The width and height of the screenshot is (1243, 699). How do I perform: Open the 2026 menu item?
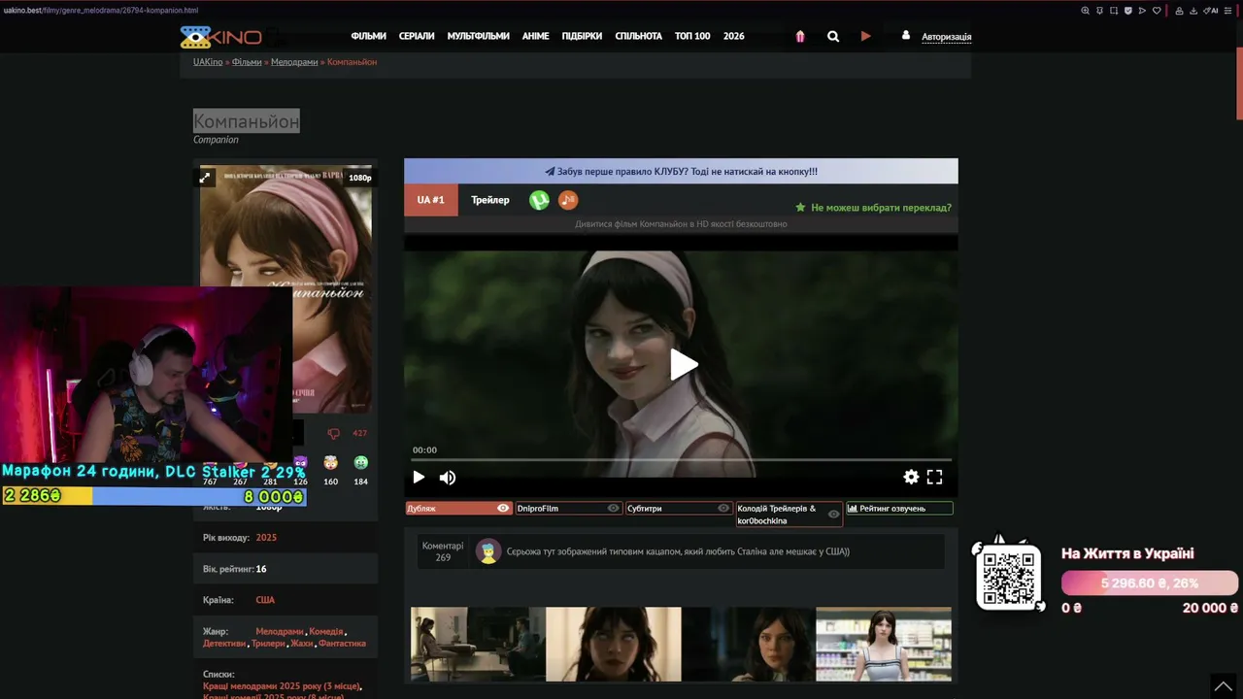point(734,37)
